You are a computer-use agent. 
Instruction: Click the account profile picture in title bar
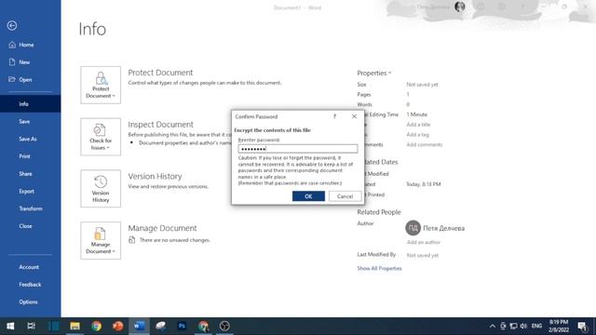(459, 7)
